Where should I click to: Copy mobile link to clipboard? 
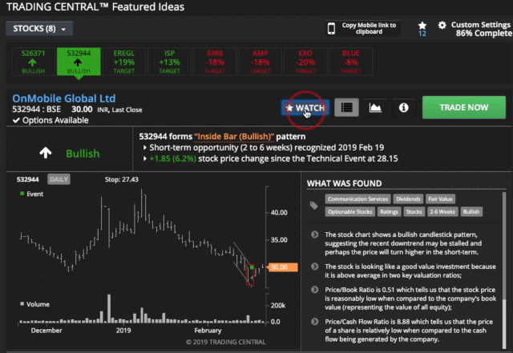pyautogui.click(x=369, y=29)
